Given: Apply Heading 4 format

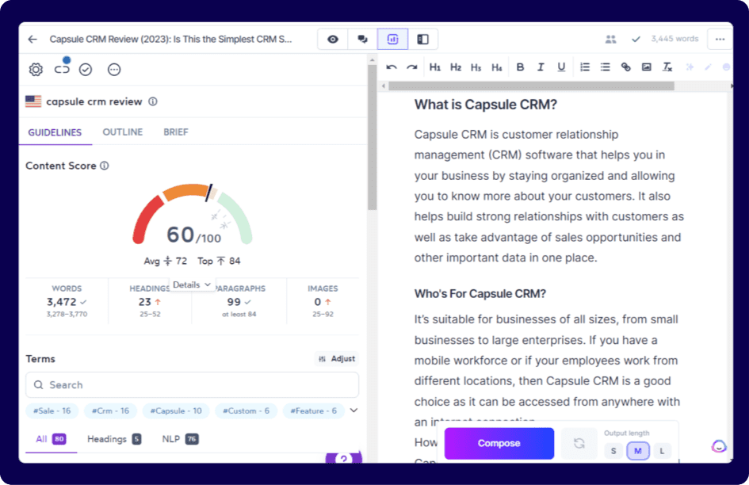Looking at the screenshot, I should [x=497, y=67].
